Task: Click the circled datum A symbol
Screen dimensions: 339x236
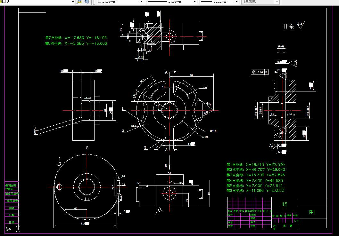Action: [272, 147]
